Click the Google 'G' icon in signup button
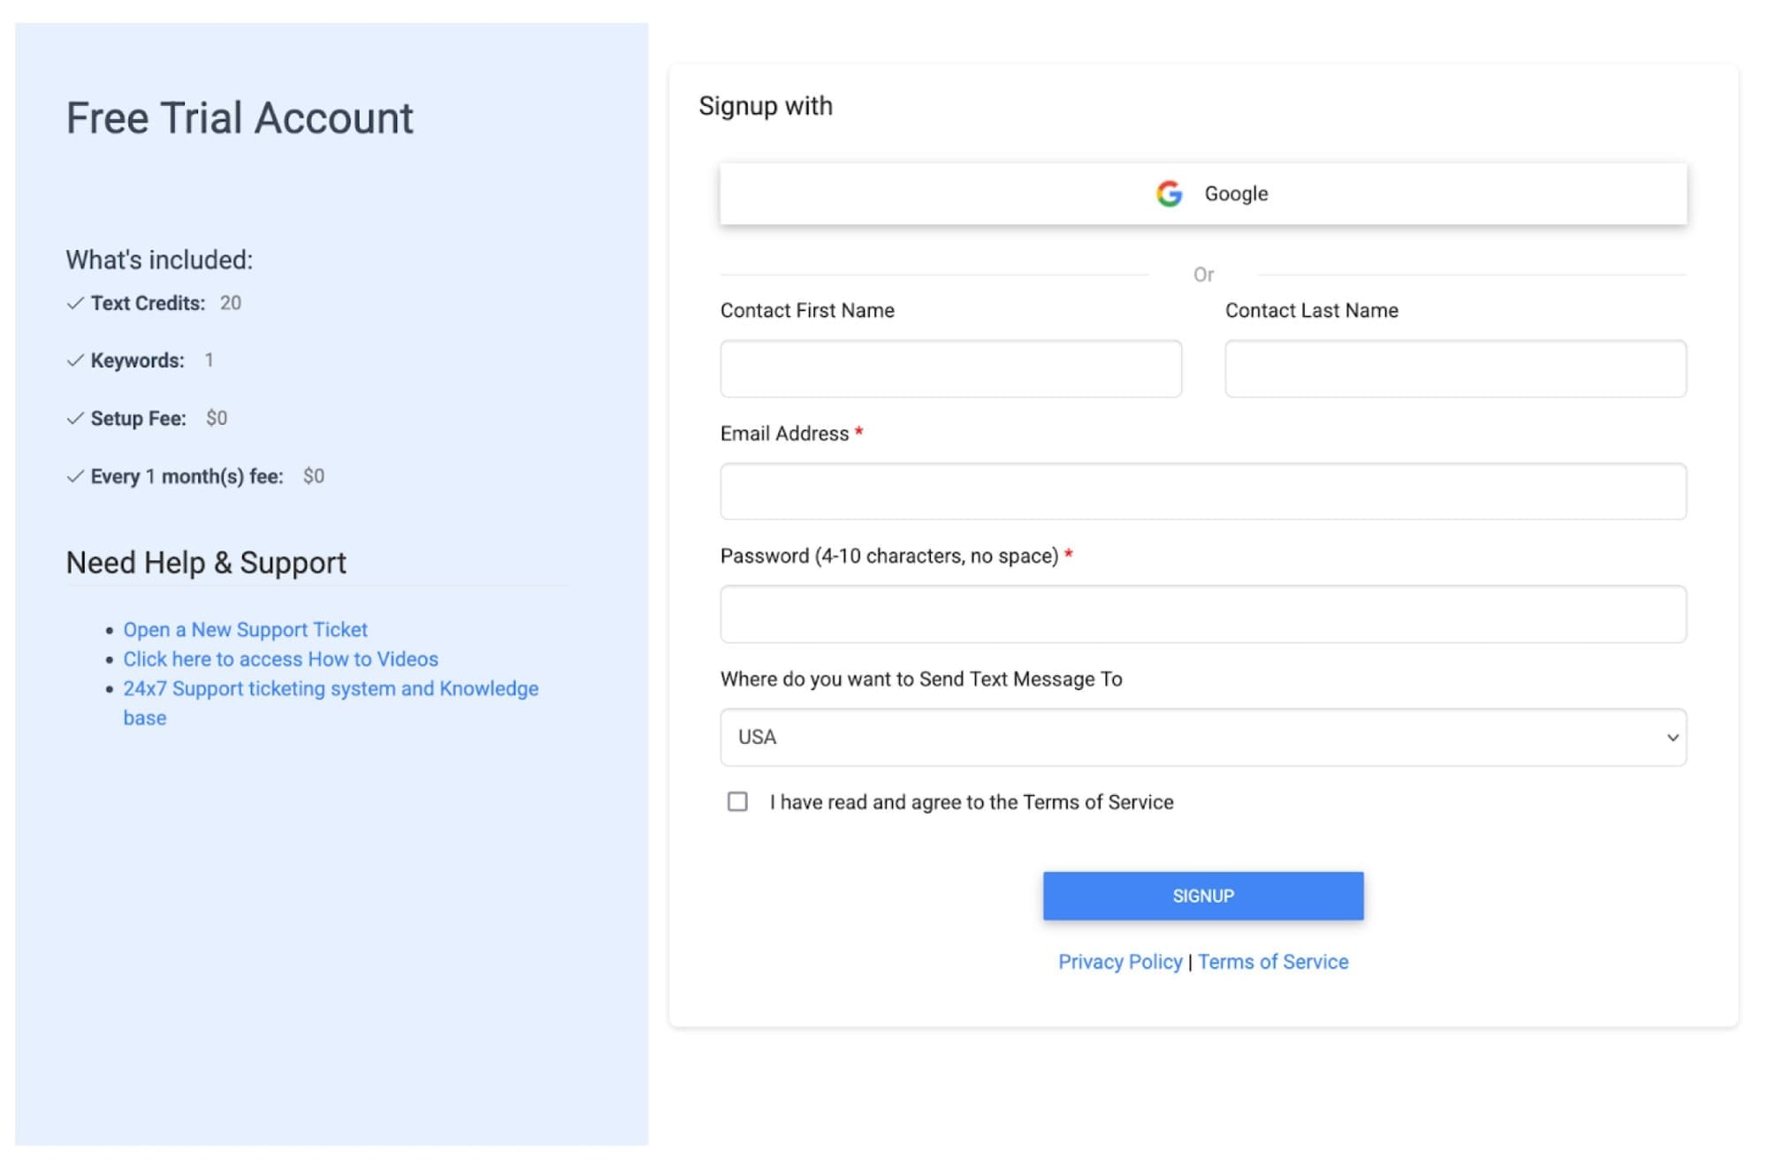 (1169, 193)
